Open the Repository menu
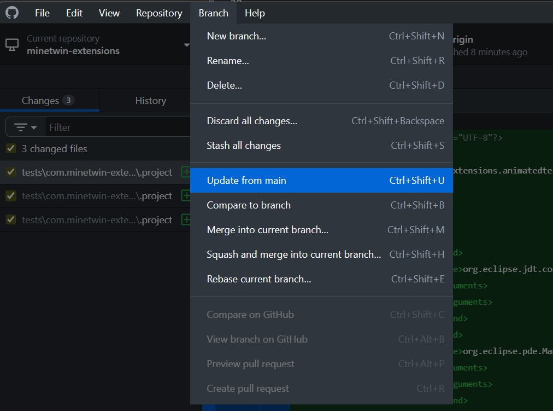The height and width of the screenshot is (411, 553). [159, 13]
